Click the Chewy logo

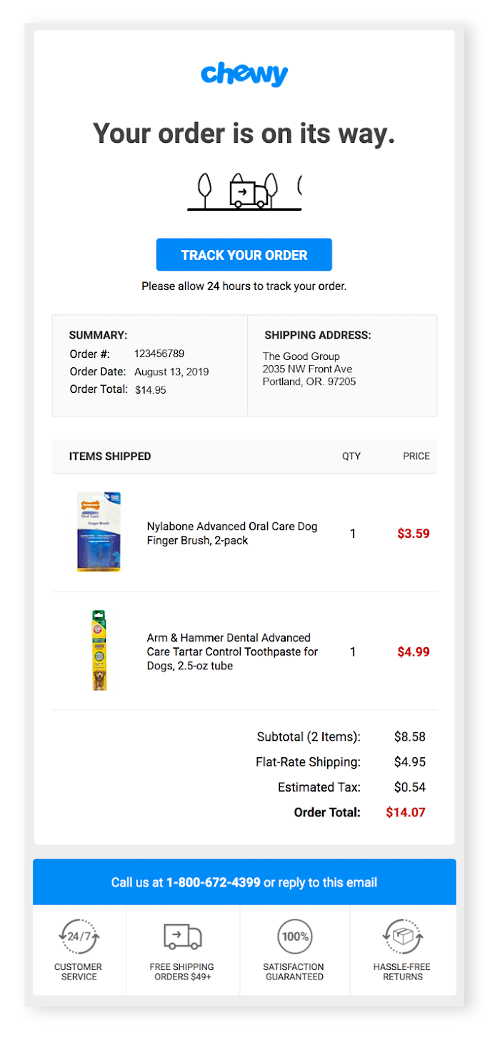[x=244, y=74]
